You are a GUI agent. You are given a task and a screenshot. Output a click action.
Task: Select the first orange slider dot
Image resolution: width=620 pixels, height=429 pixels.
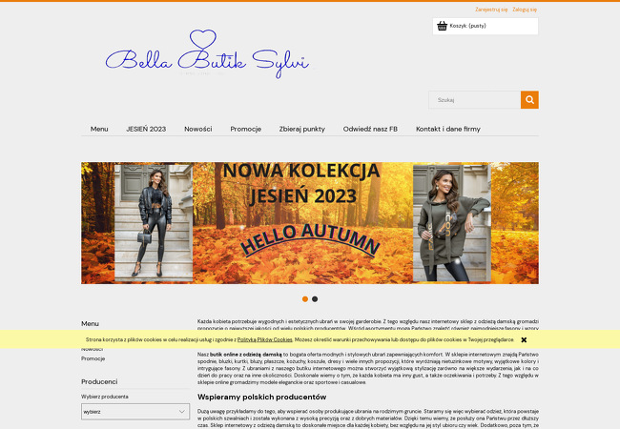point(305,299)
